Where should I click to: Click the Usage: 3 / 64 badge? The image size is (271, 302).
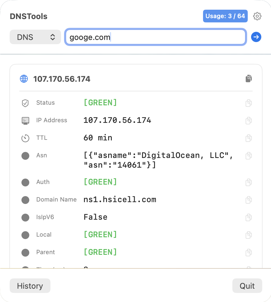tap(225, 16)
